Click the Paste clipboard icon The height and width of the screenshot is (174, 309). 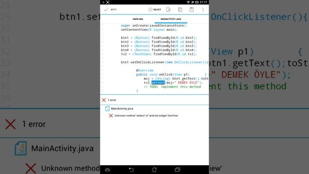tap(191, 10)
